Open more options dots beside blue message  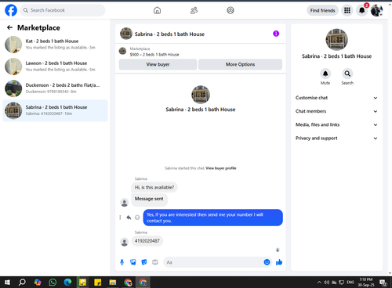(120, 218)
